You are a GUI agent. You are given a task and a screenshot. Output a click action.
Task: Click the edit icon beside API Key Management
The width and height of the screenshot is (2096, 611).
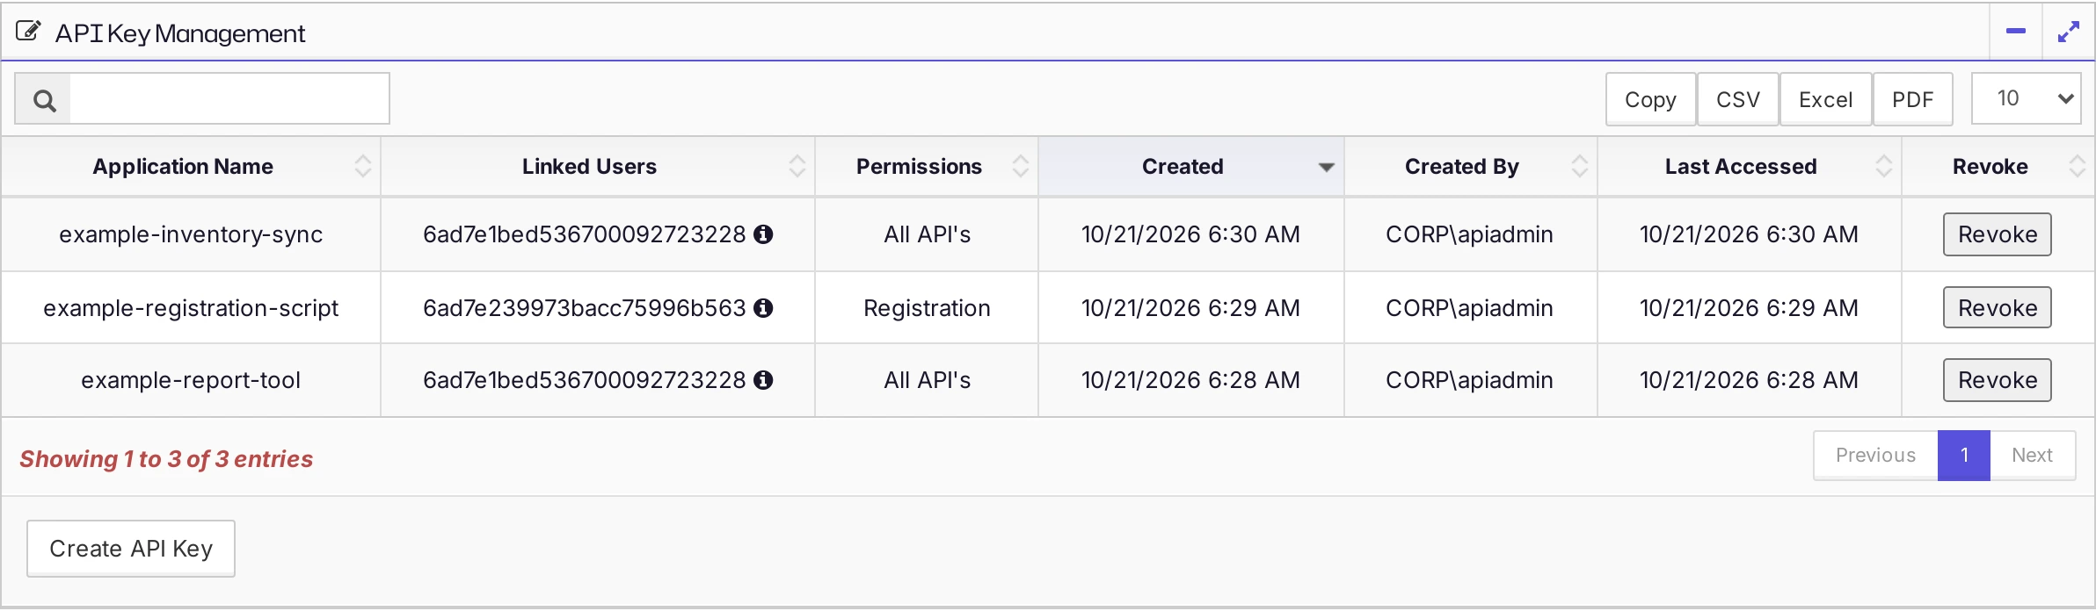pos(28,32)
